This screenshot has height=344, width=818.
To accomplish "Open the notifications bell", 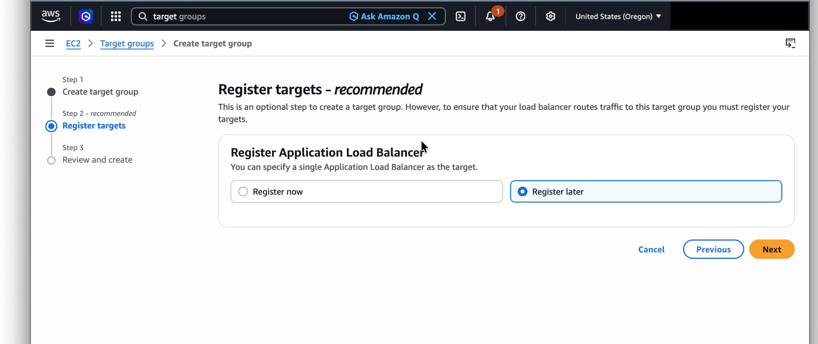I will pos(490,16).
